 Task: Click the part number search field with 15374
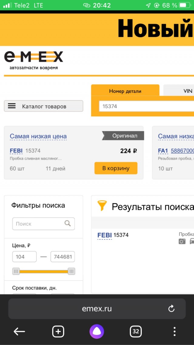pyautogui.click(x=146, y=106)
